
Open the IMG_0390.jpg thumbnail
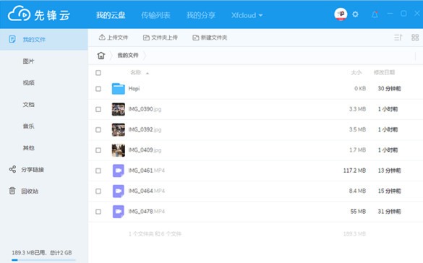tap(119, 109)
